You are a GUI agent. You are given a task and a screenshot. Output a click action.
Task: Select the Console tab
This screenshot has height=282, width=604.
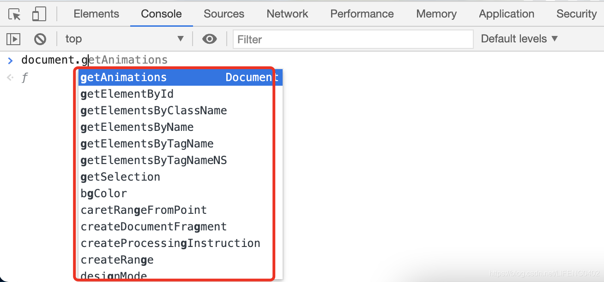coord(161,14)
